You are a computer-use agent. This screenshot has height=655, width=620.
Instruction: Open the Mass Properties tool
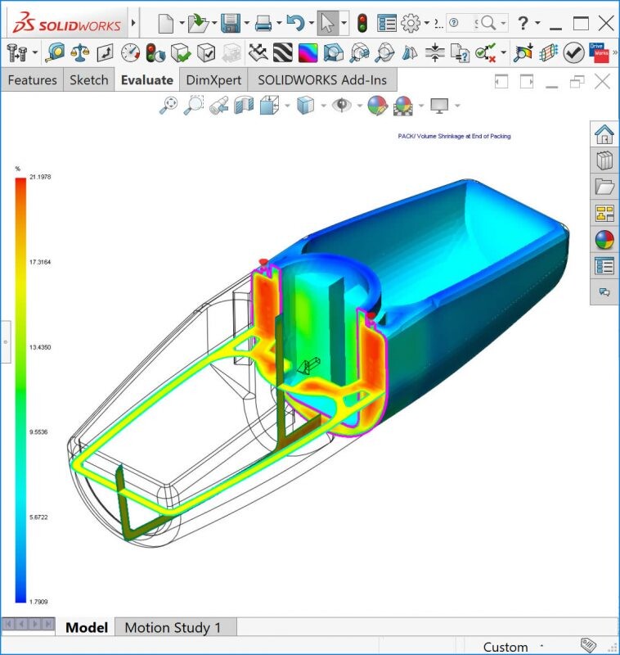click(80, 53)
